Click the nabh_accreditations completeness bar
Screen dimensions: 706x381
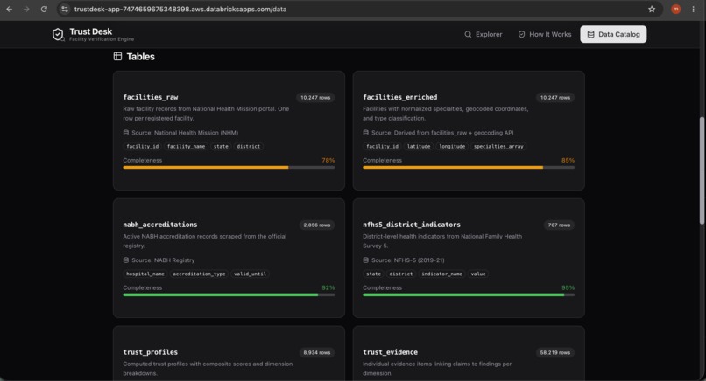click(229, 295)
